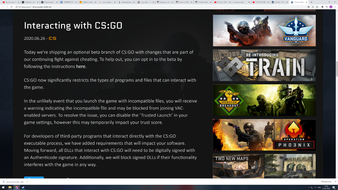Open the Two New Maps banner
The image size is (338, 190).
[264, 166]
